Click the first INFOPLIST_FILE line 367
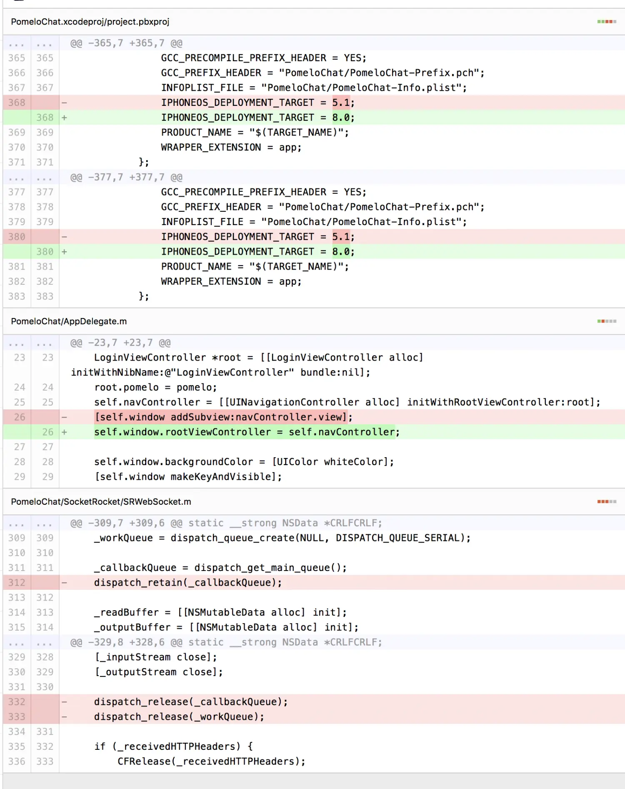Viewport: 625px width, 789px height. (x=314, y=88)
